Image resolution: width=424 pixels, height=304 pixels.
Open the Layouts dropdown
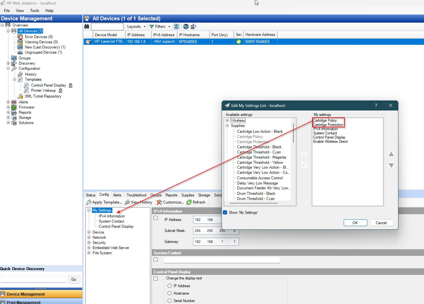coord(136,26)
